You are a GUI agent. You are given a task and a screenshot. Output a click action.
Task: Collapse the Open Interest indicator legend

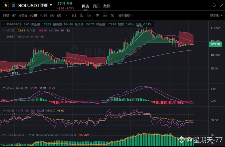coord(4,135)
